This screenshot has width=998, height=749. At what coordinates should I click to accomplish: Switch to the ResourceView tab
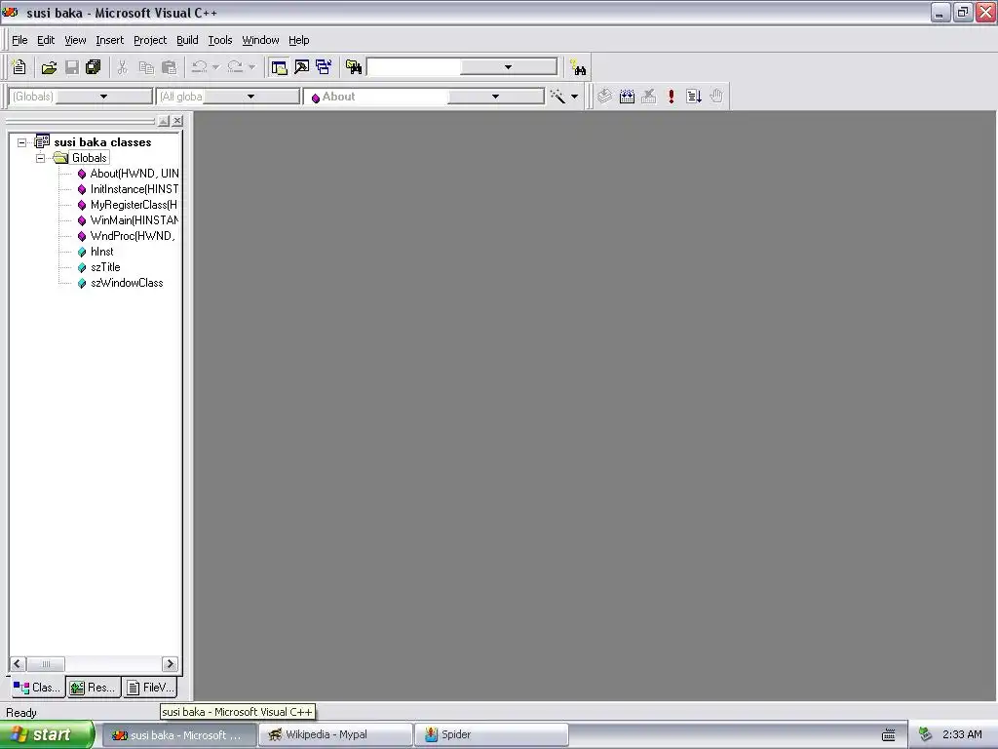94,688
